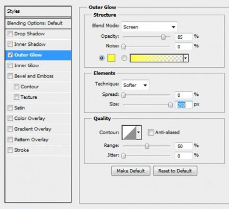Click the Size value field

click(184, 104)
